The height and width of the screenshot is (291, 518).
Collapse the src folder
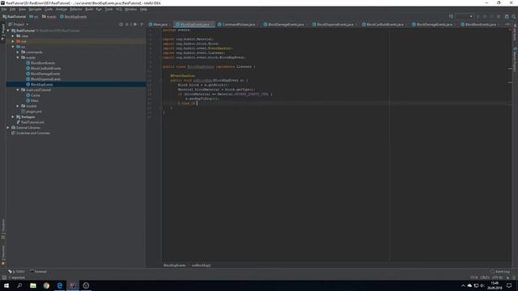click(x=13, y=47)
